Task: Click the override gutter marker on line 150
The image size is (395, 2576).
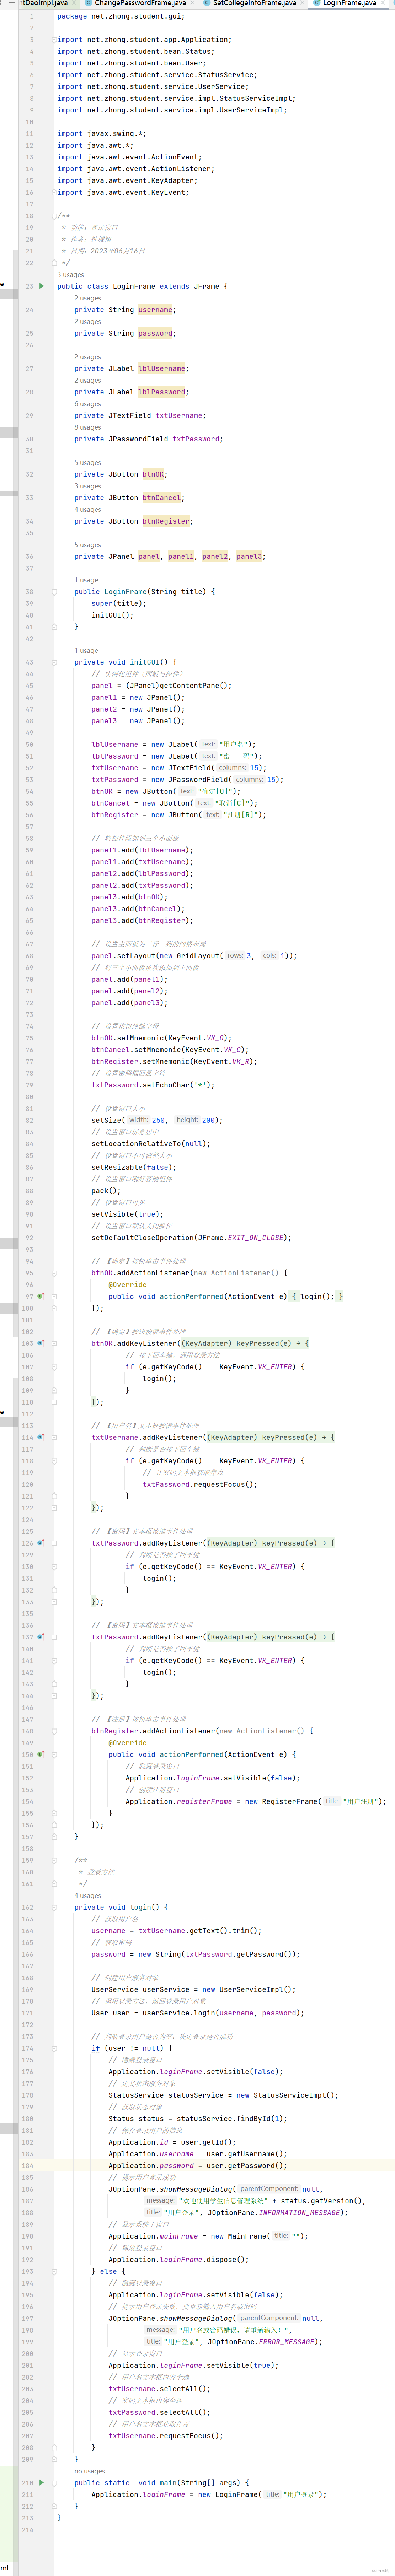Action: coord(41,1754)
